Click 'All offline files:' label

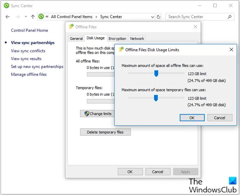pos(88,61)
